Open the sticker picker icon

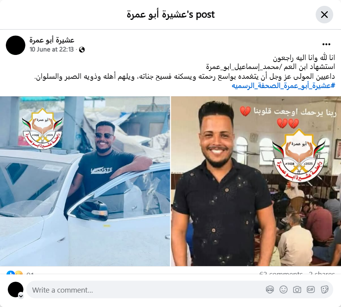click(324, 289)
